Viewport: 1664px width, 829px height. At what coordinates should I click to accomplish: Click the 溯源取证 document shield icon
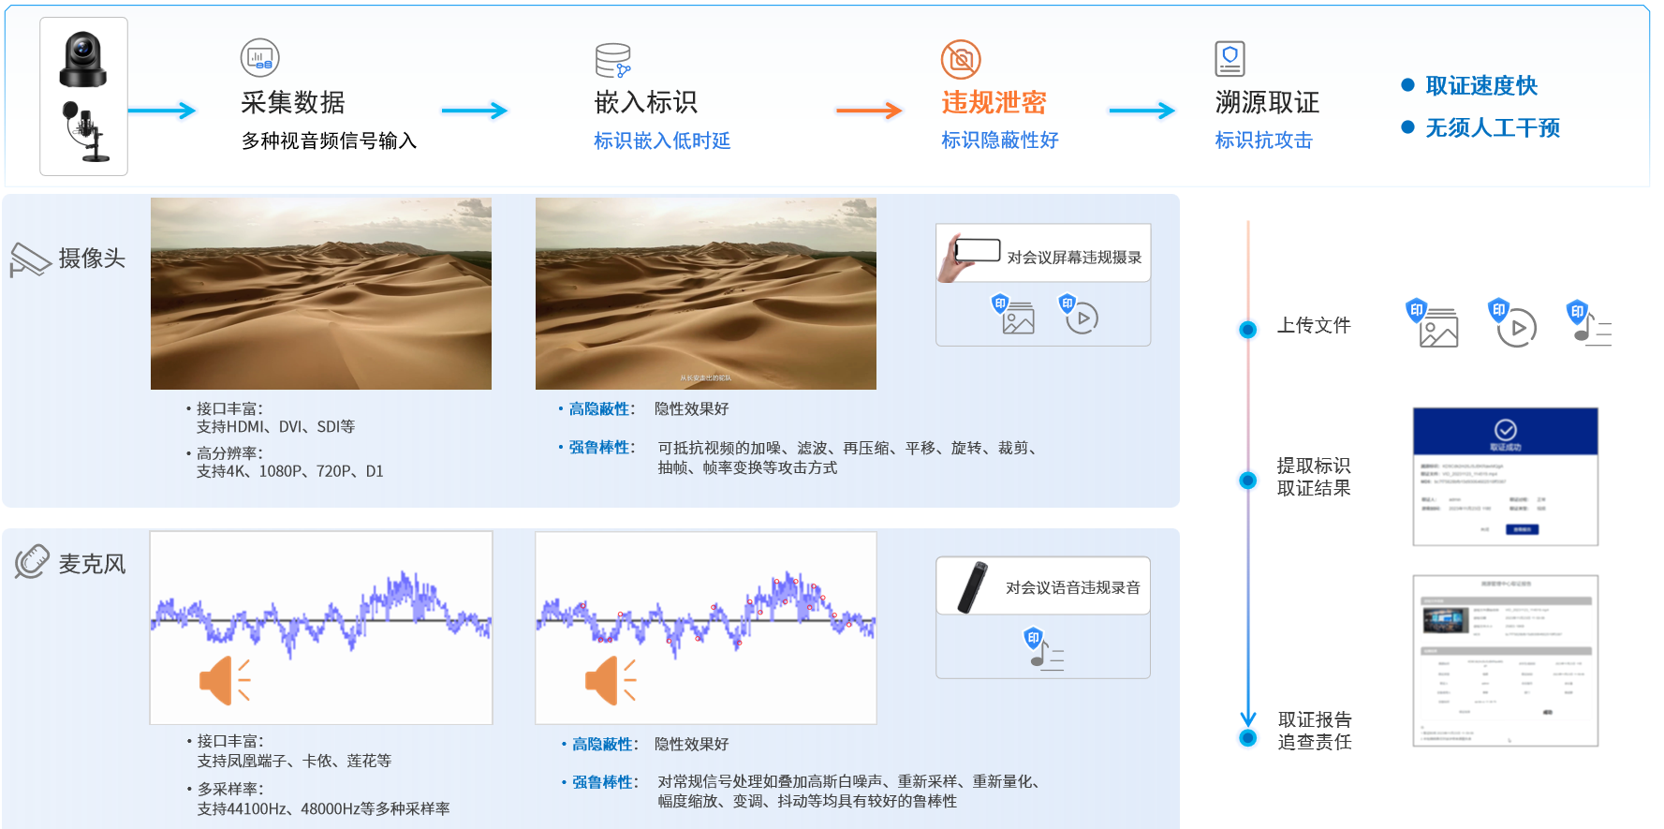tap(1230, 59)
